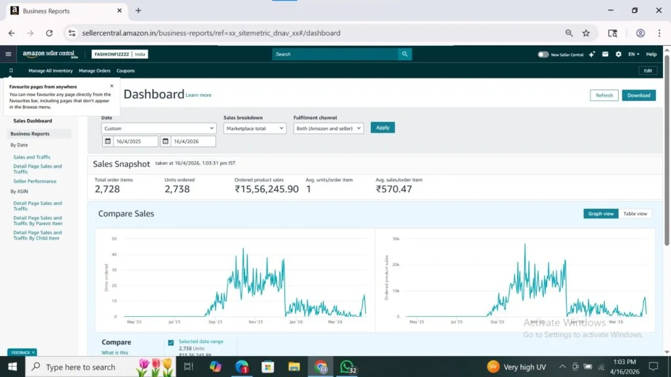
Task: Open the start date calendar icon
Action: click(x=108, y=141)
